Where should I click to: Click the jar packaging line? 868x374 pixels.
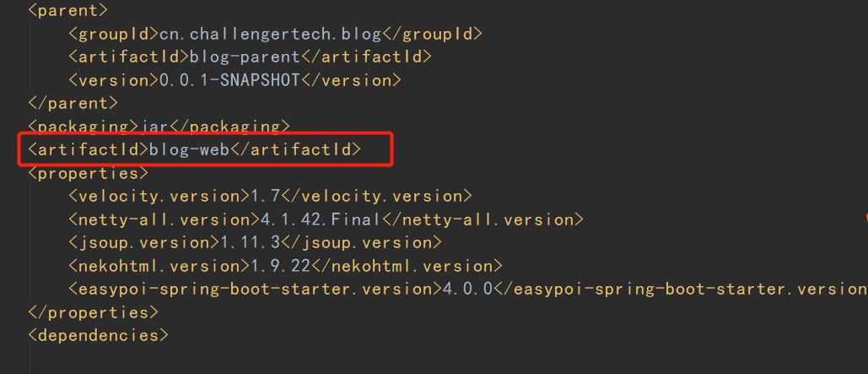pos(159,127)
